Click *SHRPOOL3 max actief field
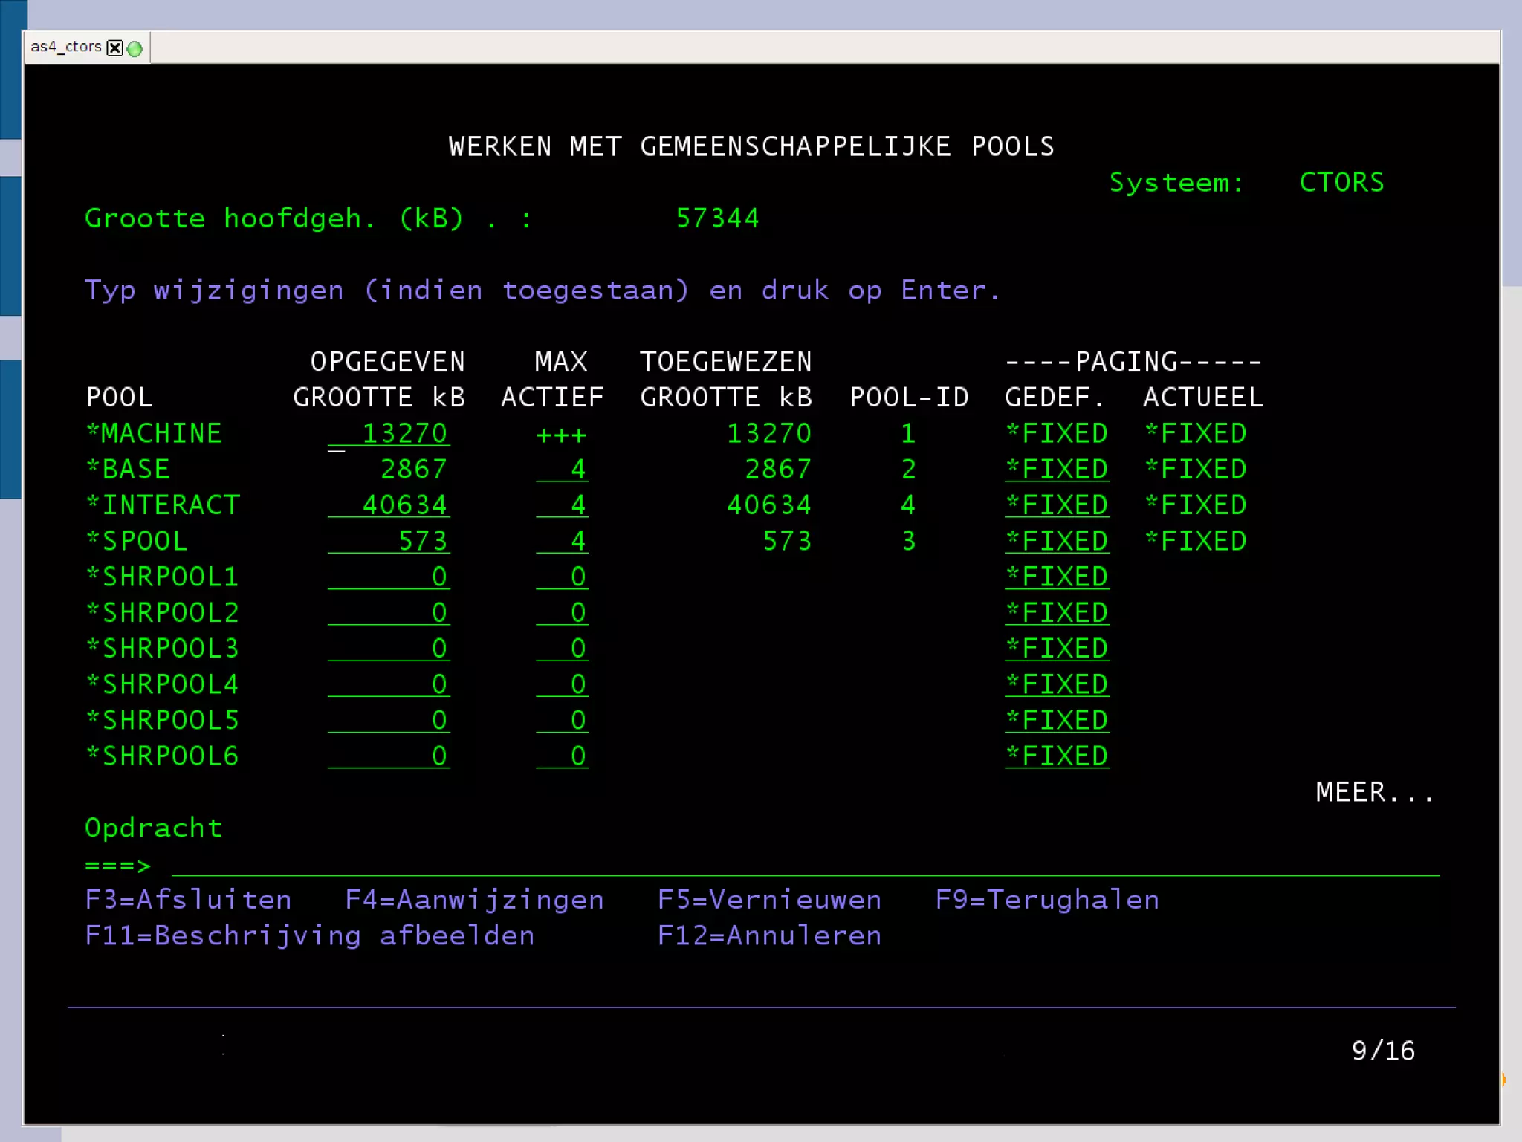 pyautogui.click(x=563, y=649)
